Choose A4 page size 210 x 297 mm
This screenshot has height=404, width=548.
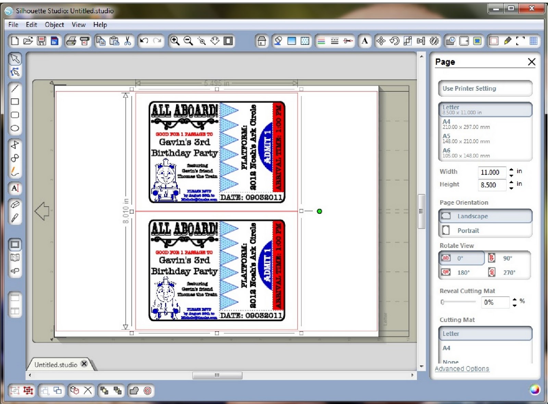pyautogui.click(x=485, y=124)
